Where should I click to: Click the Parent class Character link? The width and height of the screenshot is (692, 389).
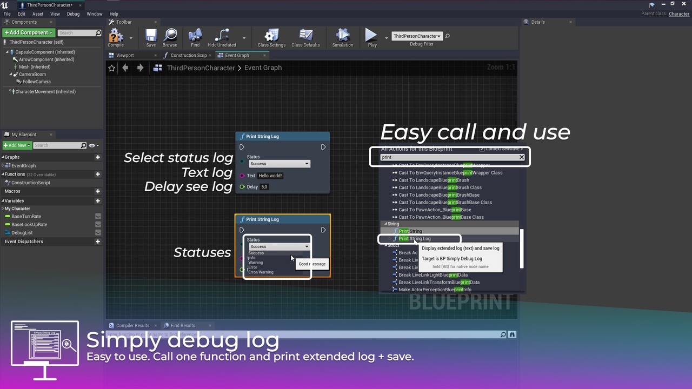[679, 14]
